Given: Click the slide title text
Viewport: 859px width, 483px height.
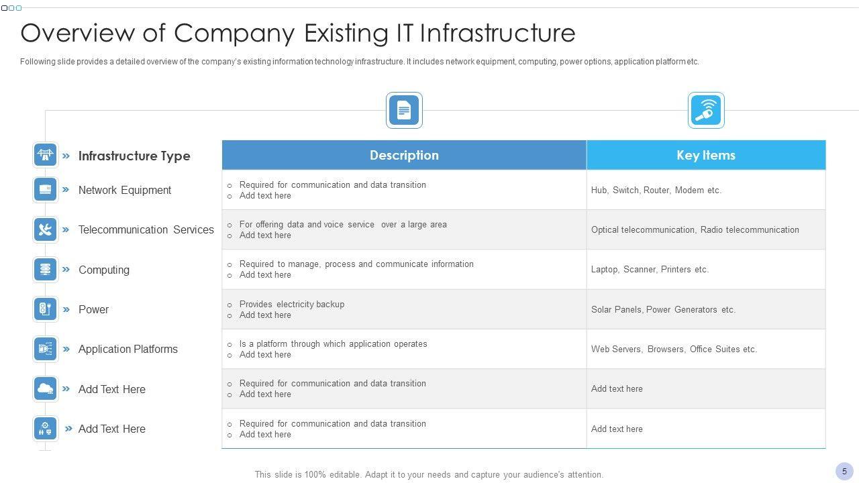Looking at the screenshot, I should 298,33.
